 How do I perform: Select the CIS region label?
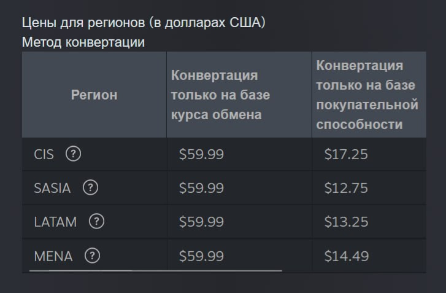pyautogui.click(x=44, y=155)
